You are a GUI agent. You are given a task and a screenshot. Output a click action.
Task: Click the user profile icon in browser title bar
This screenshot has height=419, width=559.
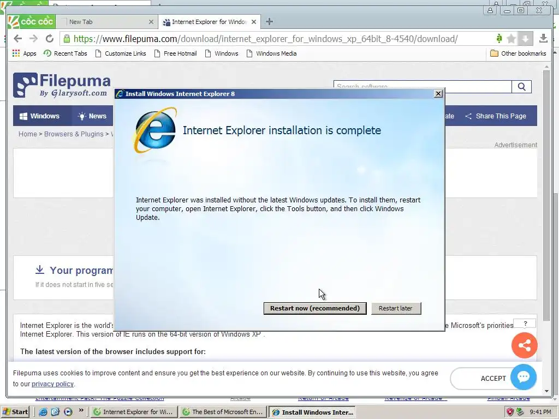[490, 10]
